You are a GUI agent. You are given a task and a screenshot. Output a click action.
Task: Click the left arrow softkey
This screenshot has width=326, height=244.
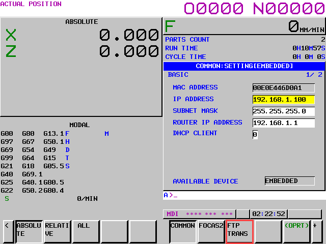point(8,232)
